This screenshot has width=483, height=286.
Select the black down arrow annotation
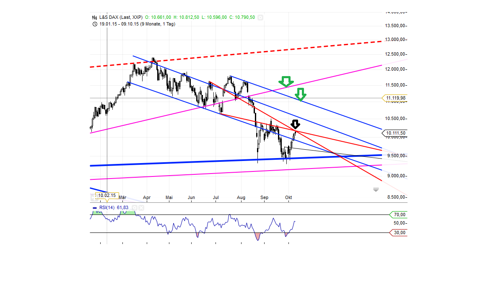pos(295,124)
